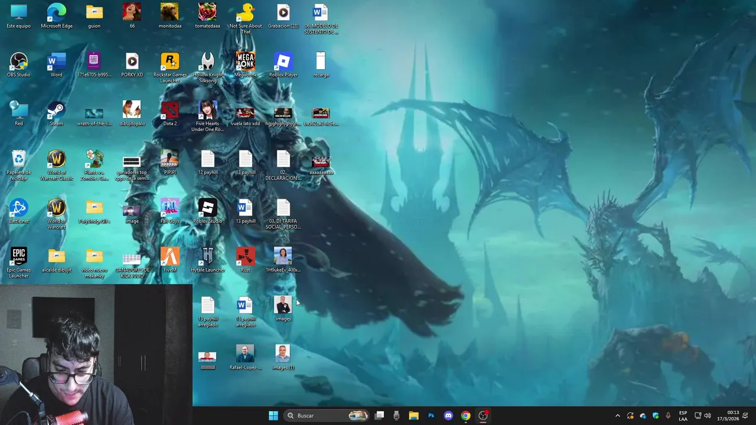Screen dimensions: 756x425
Task: Open Task View on the taskbar
Action: [379, 416]
